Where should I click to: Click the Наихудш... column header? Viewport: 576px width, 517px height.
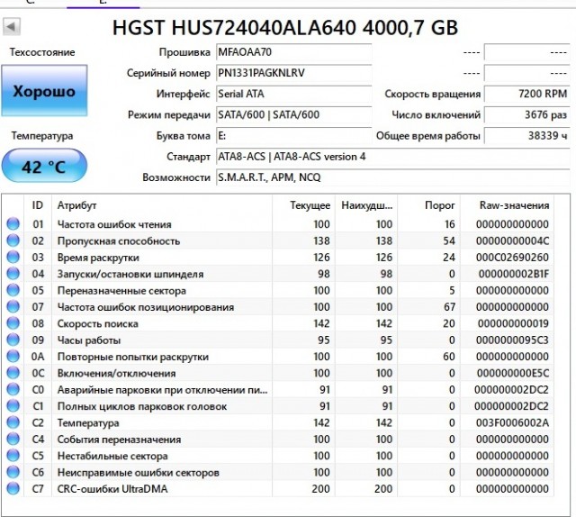click(366, 205)
